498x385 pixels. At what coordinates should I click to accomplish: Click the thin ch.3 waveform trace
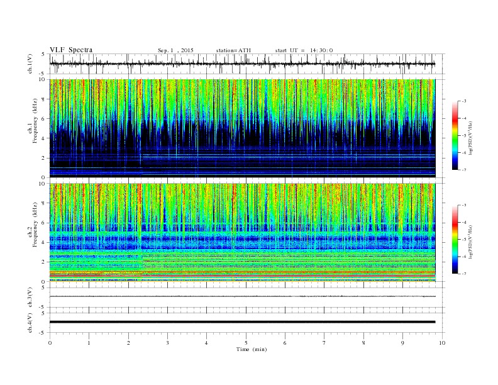tap(242, 296)
